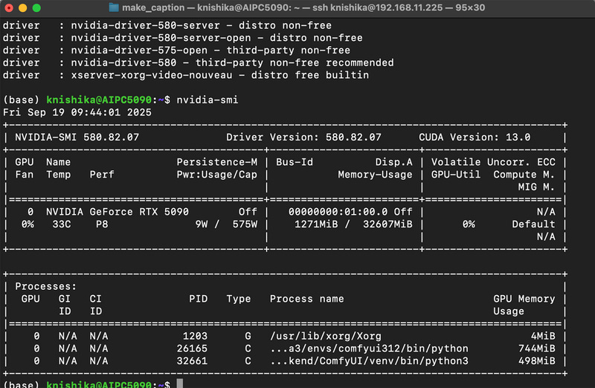Click the nvidia-driver-580 recommended driver line
This screenshot has height=388, width=595.
point(197,62)
